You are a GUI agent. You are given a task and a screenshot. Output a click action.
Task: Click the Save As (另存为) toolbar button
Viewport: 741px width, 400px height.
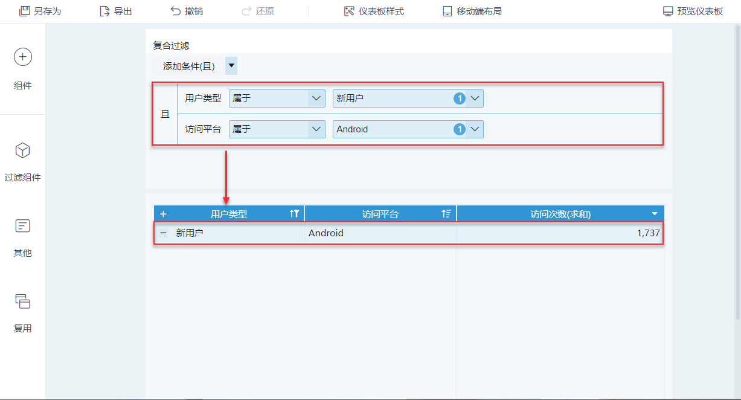40,11
